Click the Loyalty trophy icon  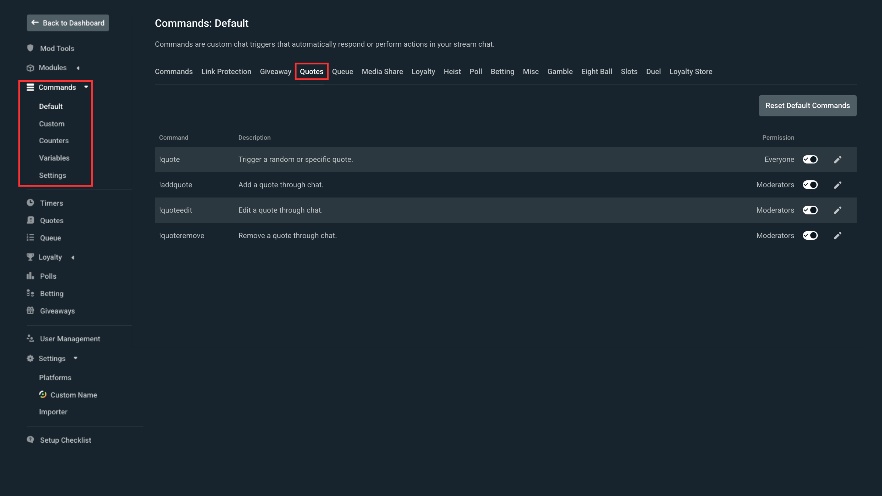click(x=30, y=257)
